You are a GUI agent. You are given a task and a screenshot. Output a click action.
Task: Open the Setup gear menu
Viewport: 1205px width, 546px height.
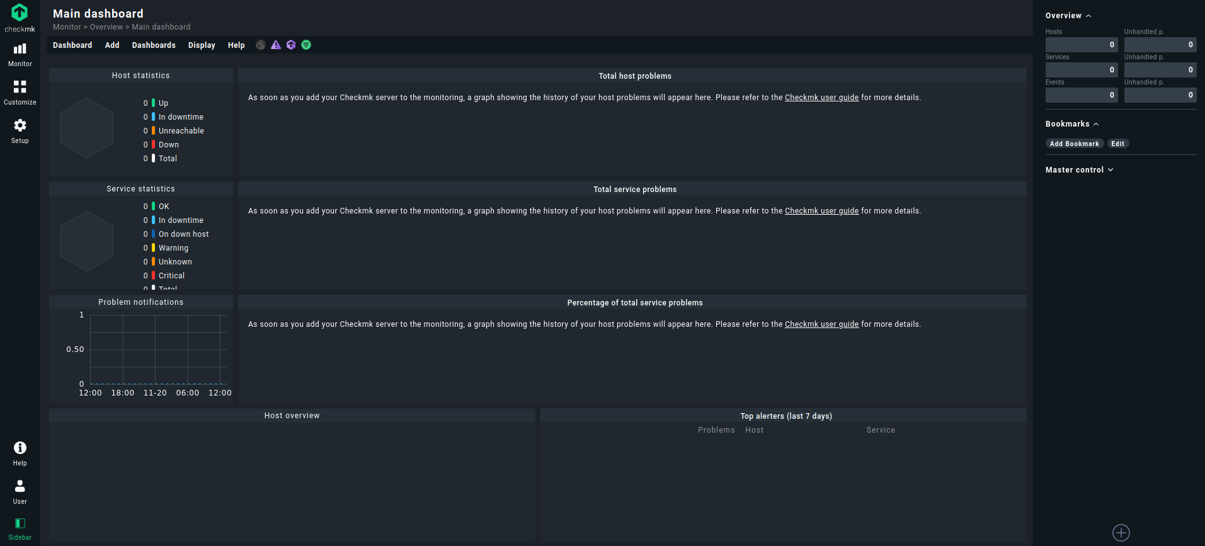(20, 130)
